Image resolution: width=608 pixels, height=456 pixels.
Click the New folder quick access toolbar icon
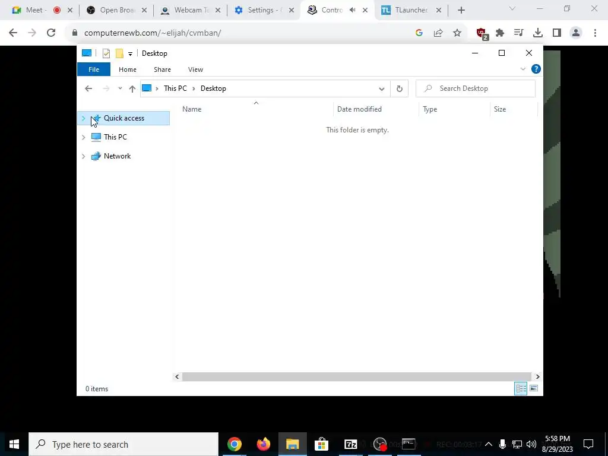point(119,53)
